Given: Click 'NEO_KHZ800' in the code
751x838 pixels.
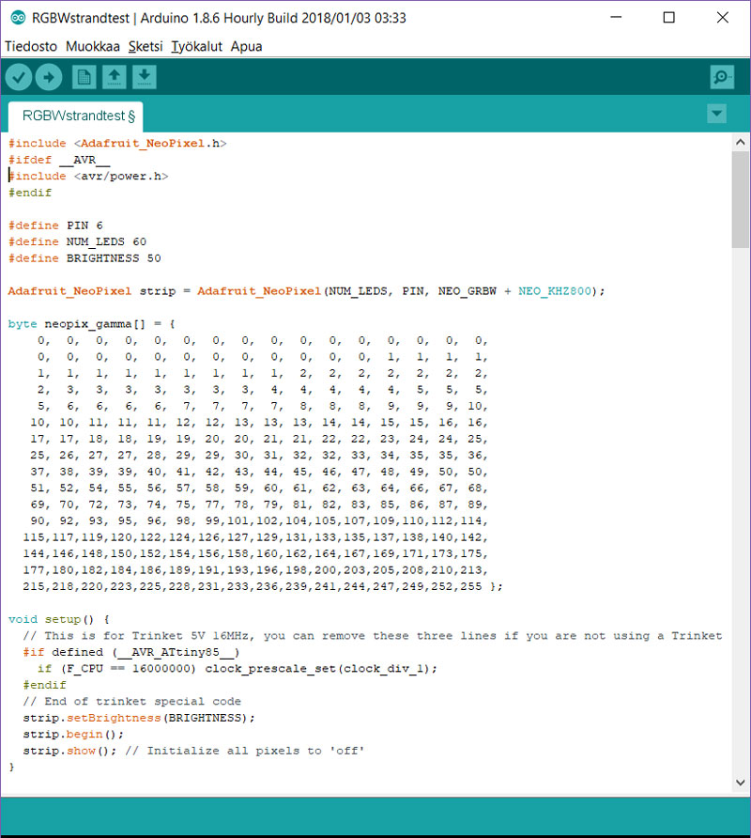Looking at the screenshot, I should [x=555, y=291].
